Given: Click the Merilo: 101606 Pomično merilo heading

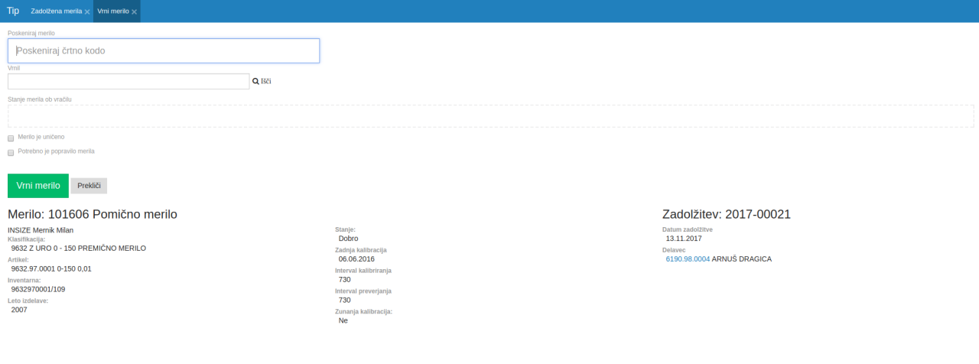Looking at the screenshot, I should click(x=93, y=215).
